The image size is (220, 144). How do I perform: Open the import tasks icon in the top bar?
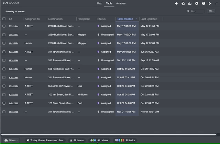point(183,3)
